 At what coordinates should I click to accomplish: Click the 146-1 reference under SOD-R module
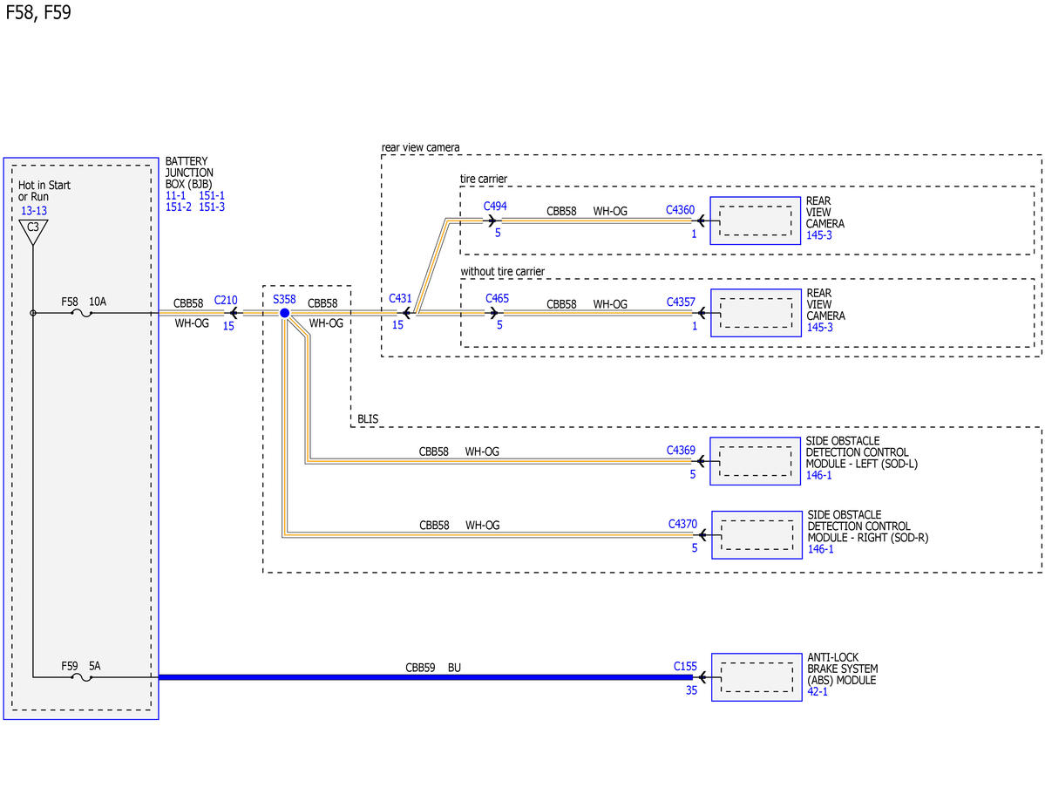coord(820,549)
